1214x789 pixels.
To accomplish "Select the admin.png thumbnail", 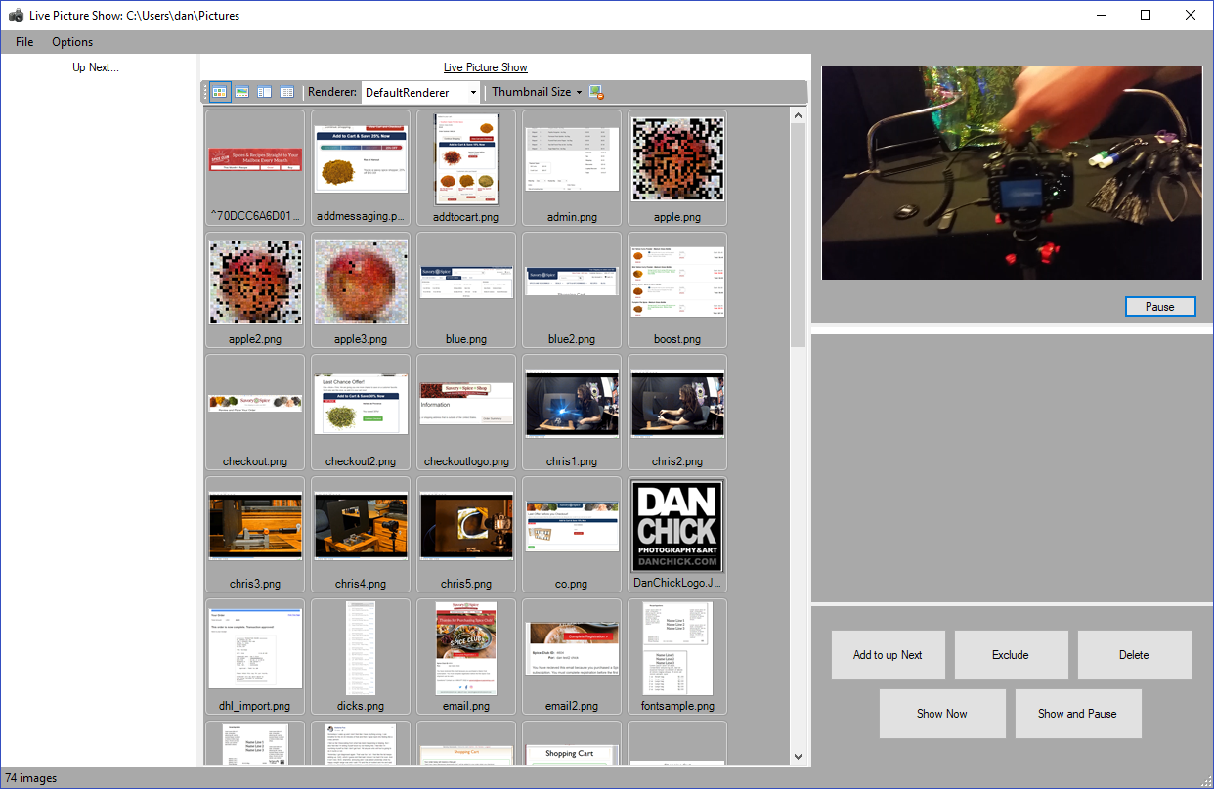I will pyautogui.click(x=572, y=167).
